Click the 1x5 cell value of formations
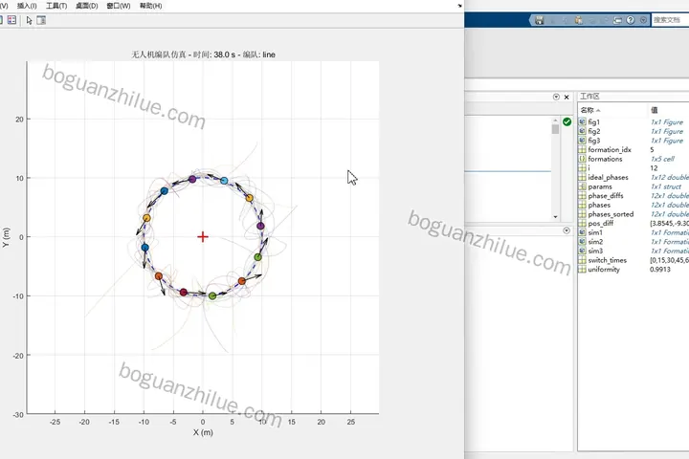Viewport: 689px width, 459px height. click(x=662, y=159)
